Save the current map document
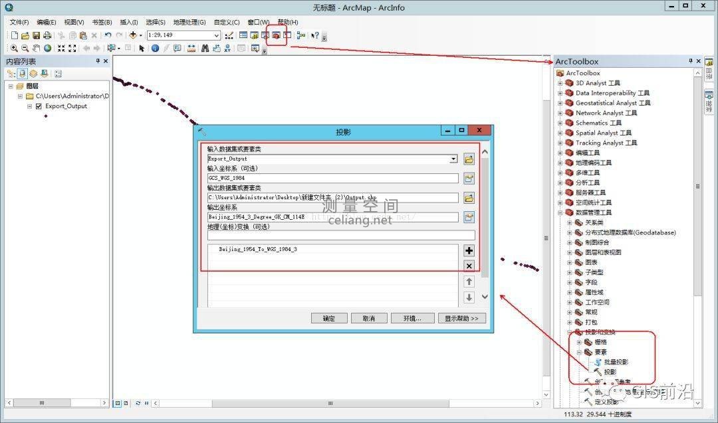The height and width of the screenshot is (423, 718). tap(36, 35)
